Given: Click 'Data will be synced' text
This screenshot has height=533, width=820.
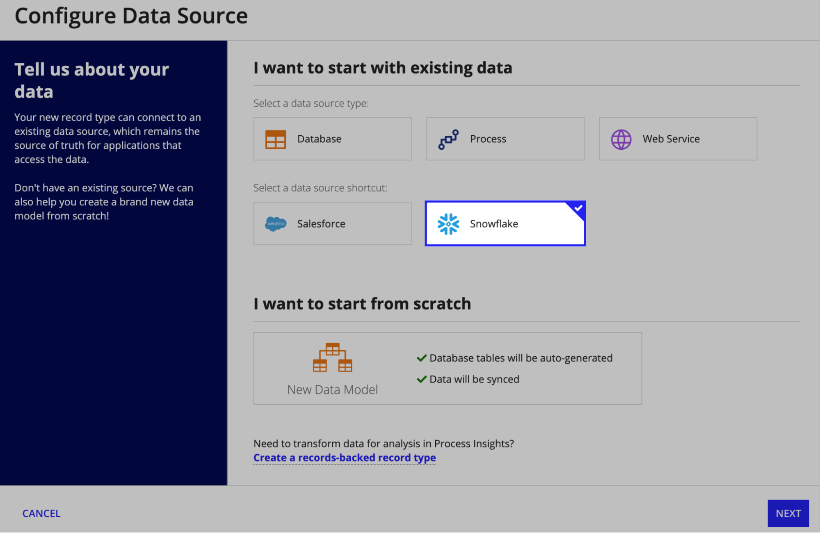Looking at the screenshot, I should pos(474,379).
